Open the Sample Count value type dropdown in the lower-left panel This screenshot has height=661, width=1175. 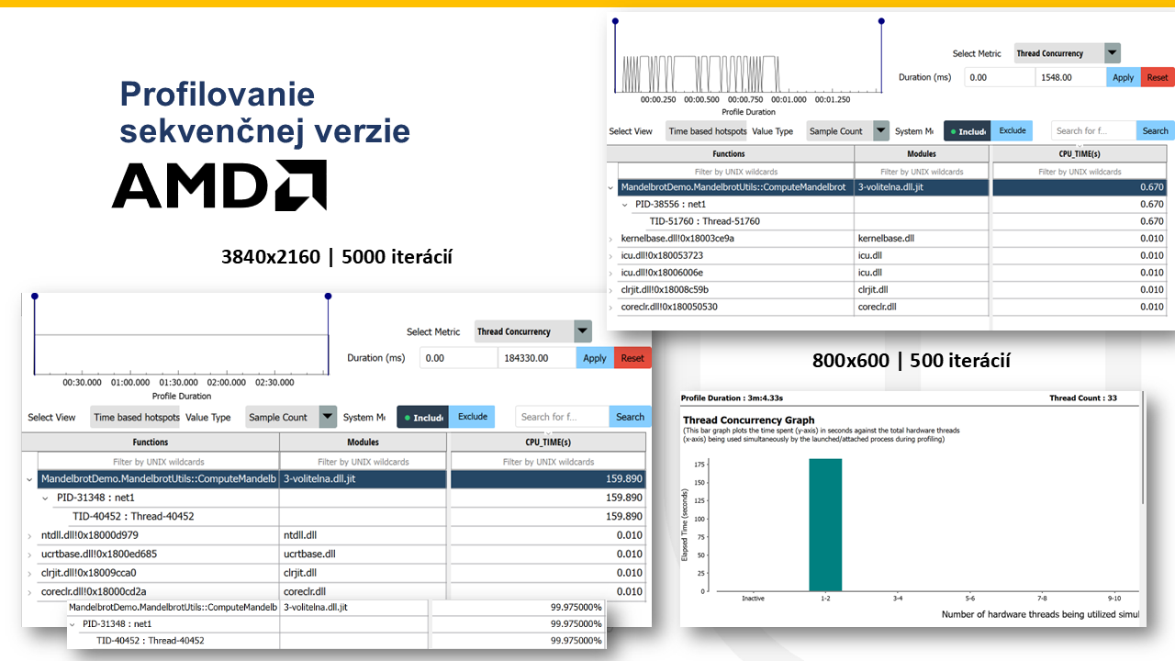292,417
